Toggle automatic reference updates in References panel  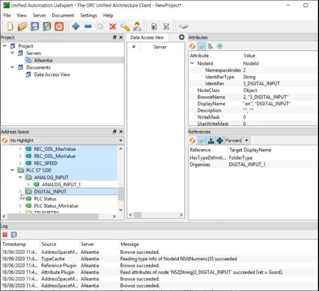coord(202,140)
